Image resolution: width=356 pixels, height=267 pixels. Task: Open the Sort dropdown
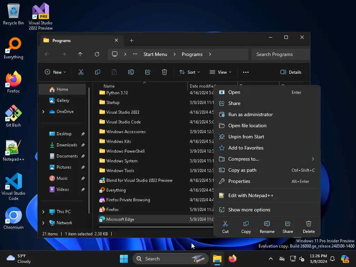[189, 72]
